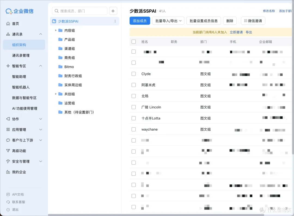Expand the 客户与上下游 section chevron

tap(41, 140)
